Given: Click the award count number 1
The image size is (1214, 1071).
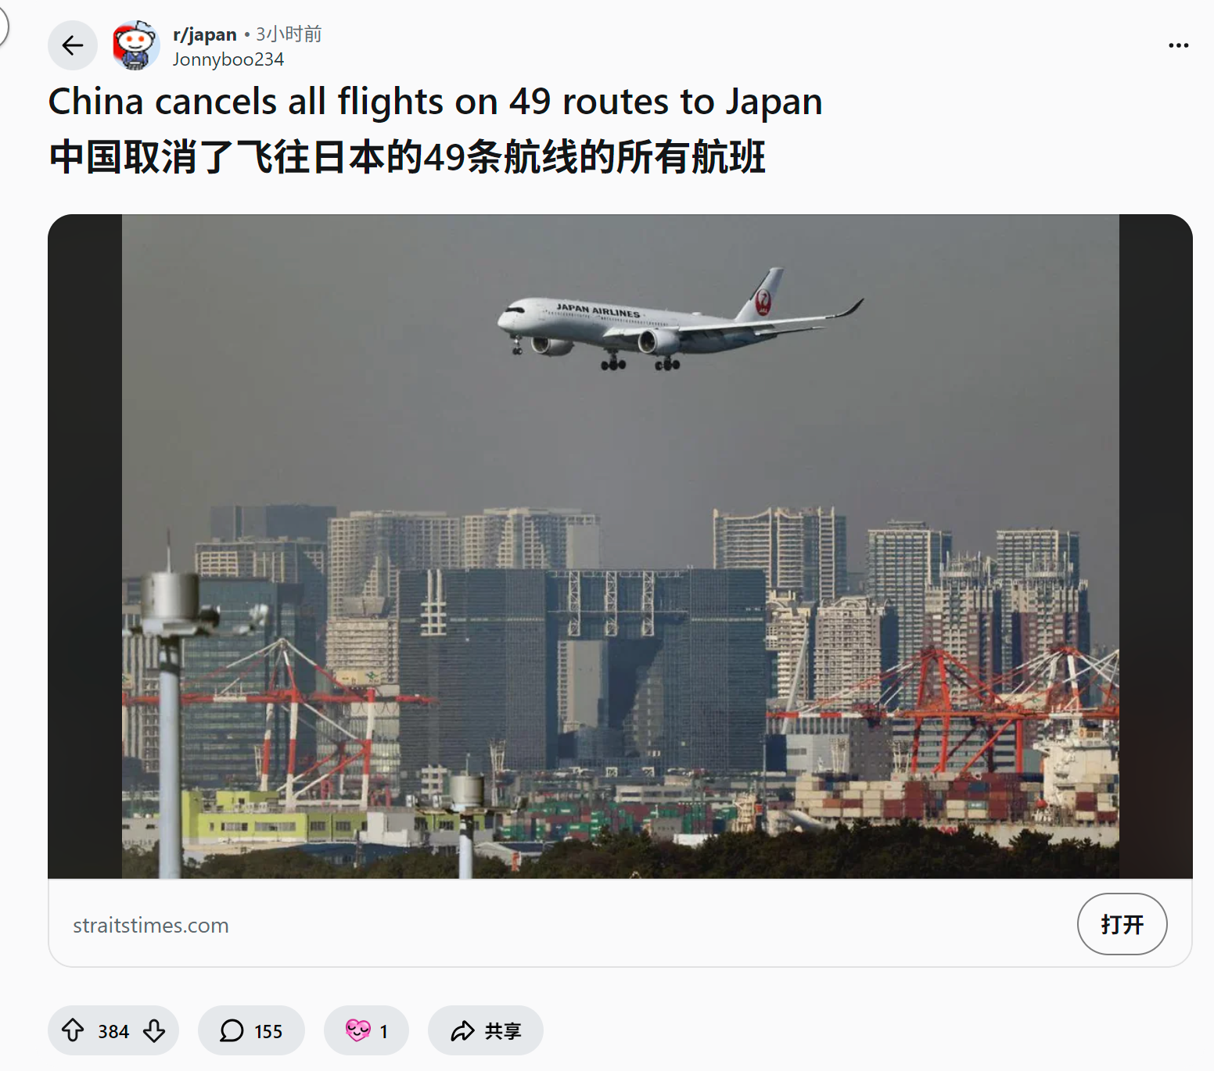Looking at the screenshot, I should pos(384,1031).
